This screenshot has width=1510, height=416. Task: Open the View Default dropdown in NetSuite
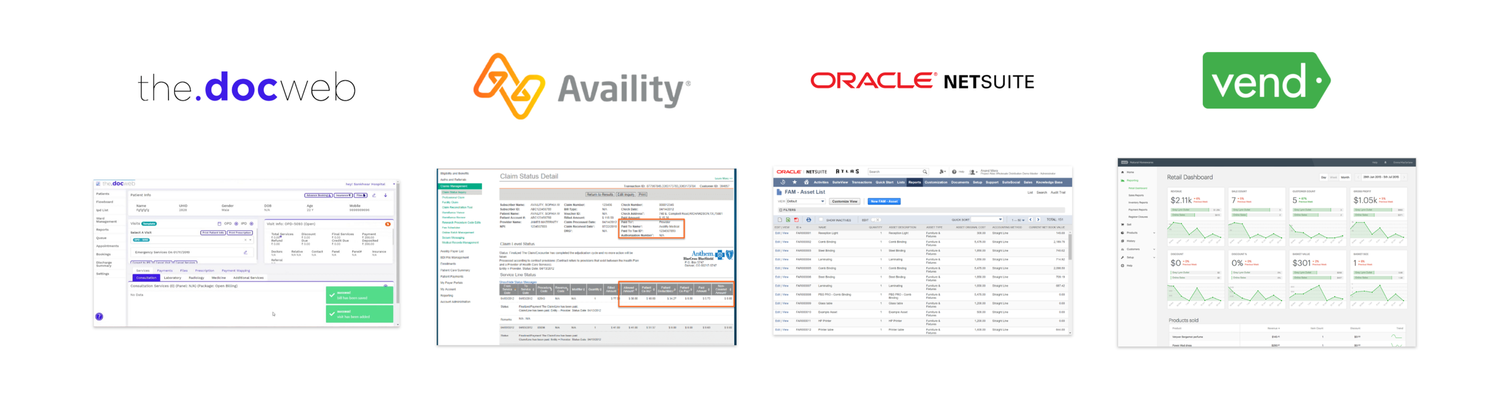tap(806, 201)
